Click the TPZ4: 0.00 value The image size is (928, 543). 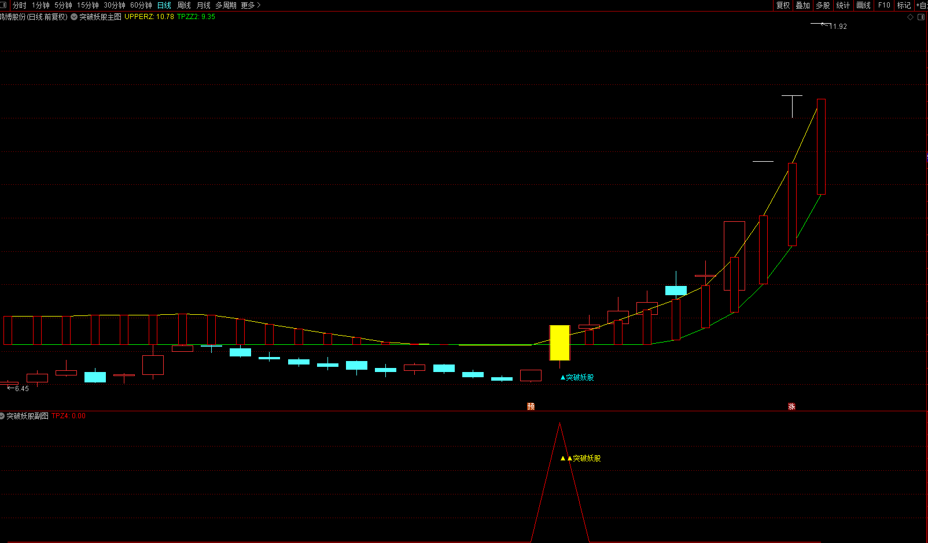tap(68, 416)
